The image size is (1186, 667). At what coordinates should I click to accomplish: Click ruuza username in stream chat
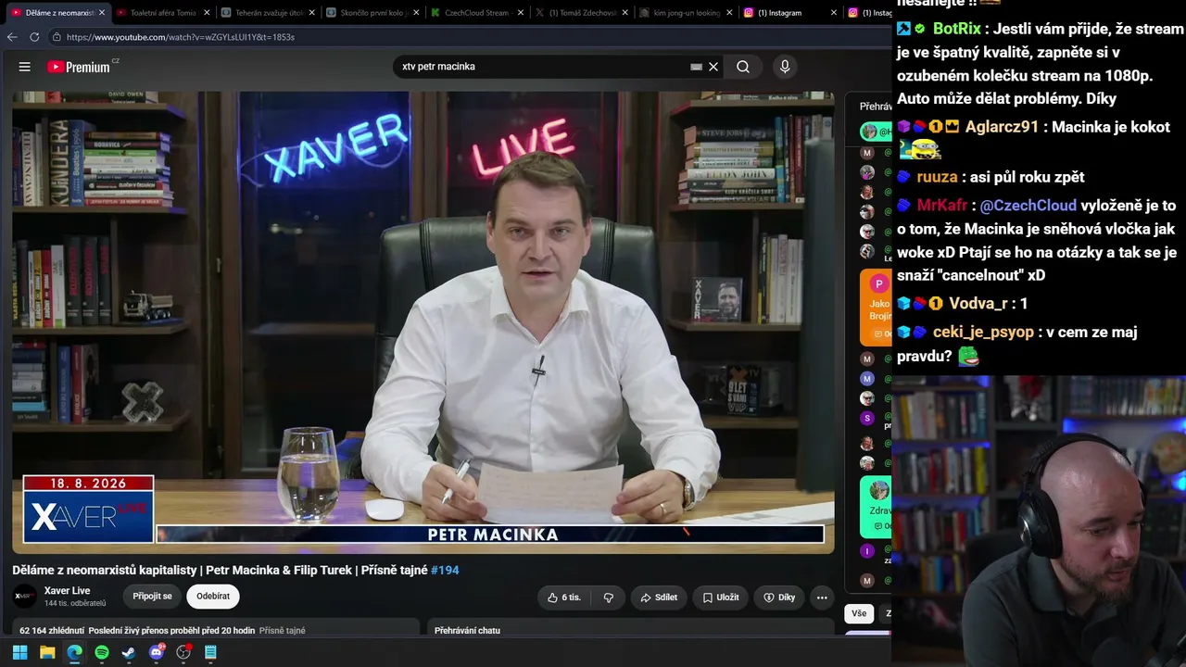pos(936,177)
